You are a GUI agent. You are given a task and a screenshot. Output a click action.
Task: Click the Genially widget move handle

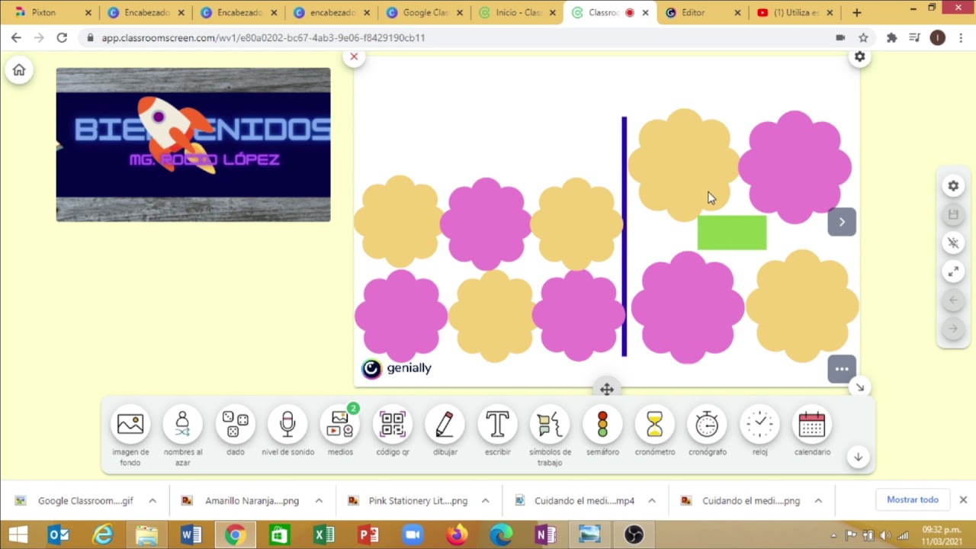click(x=607, y=390)
